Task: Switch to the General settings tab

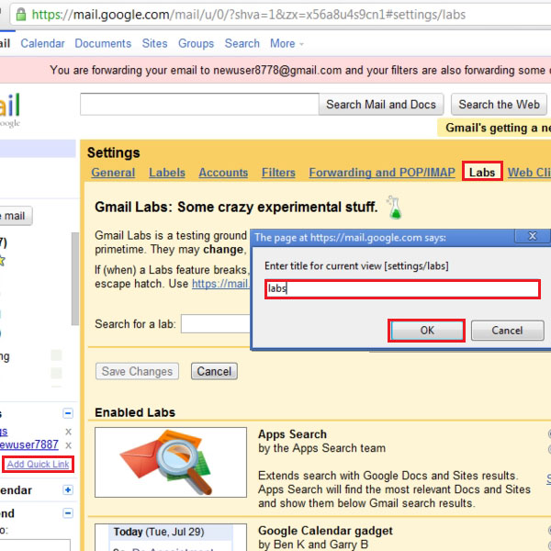Action: [x=113, y=173]
